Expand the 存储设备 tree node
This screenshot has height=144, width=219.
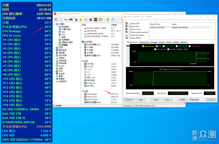coord(54,61)
